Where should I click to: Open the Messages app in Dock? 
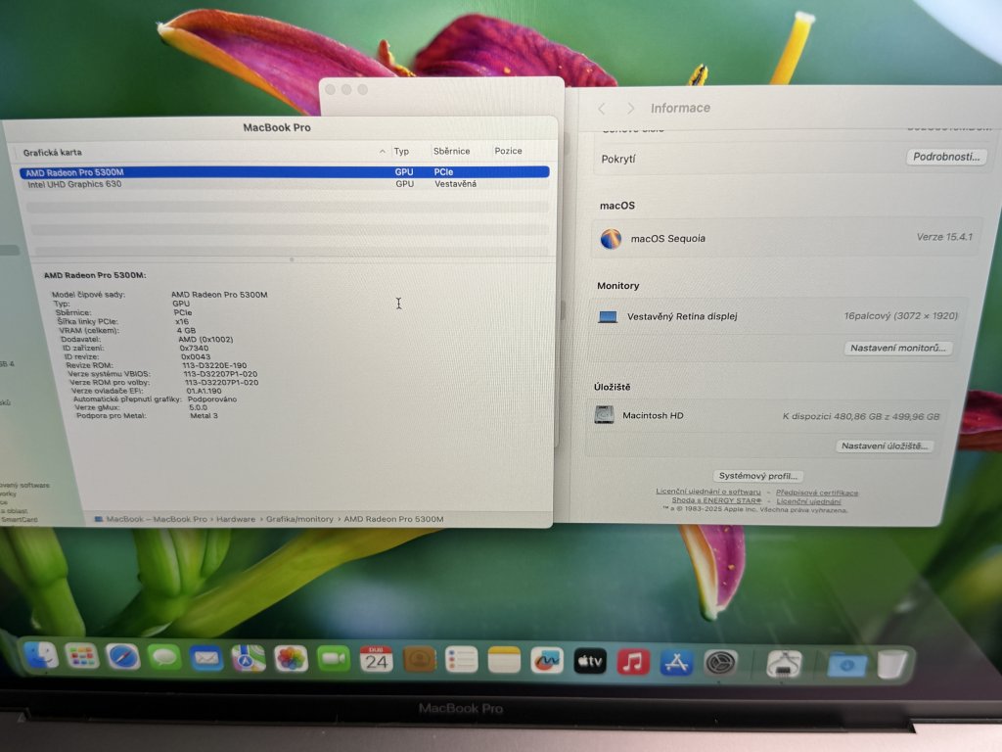click(164, 658)
